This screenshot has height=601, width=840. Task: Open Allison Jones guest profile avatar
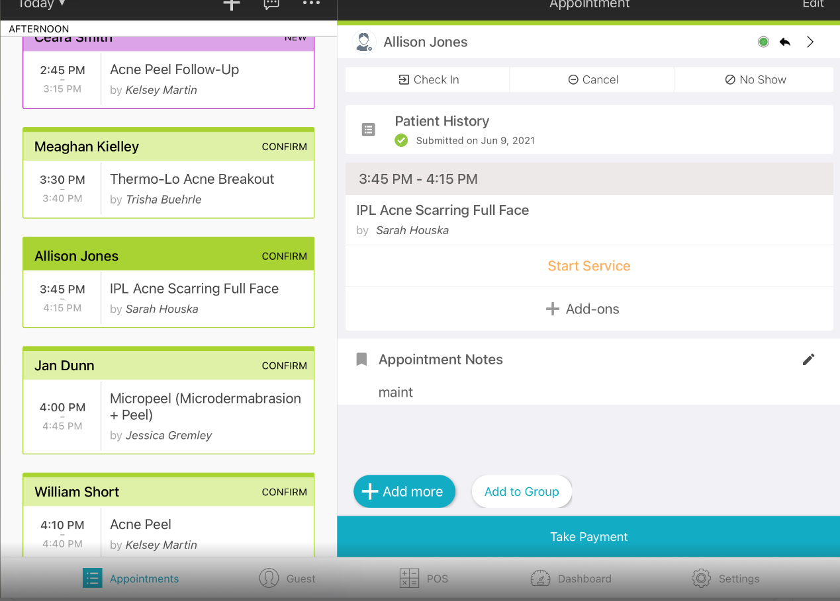coord(364,42)
